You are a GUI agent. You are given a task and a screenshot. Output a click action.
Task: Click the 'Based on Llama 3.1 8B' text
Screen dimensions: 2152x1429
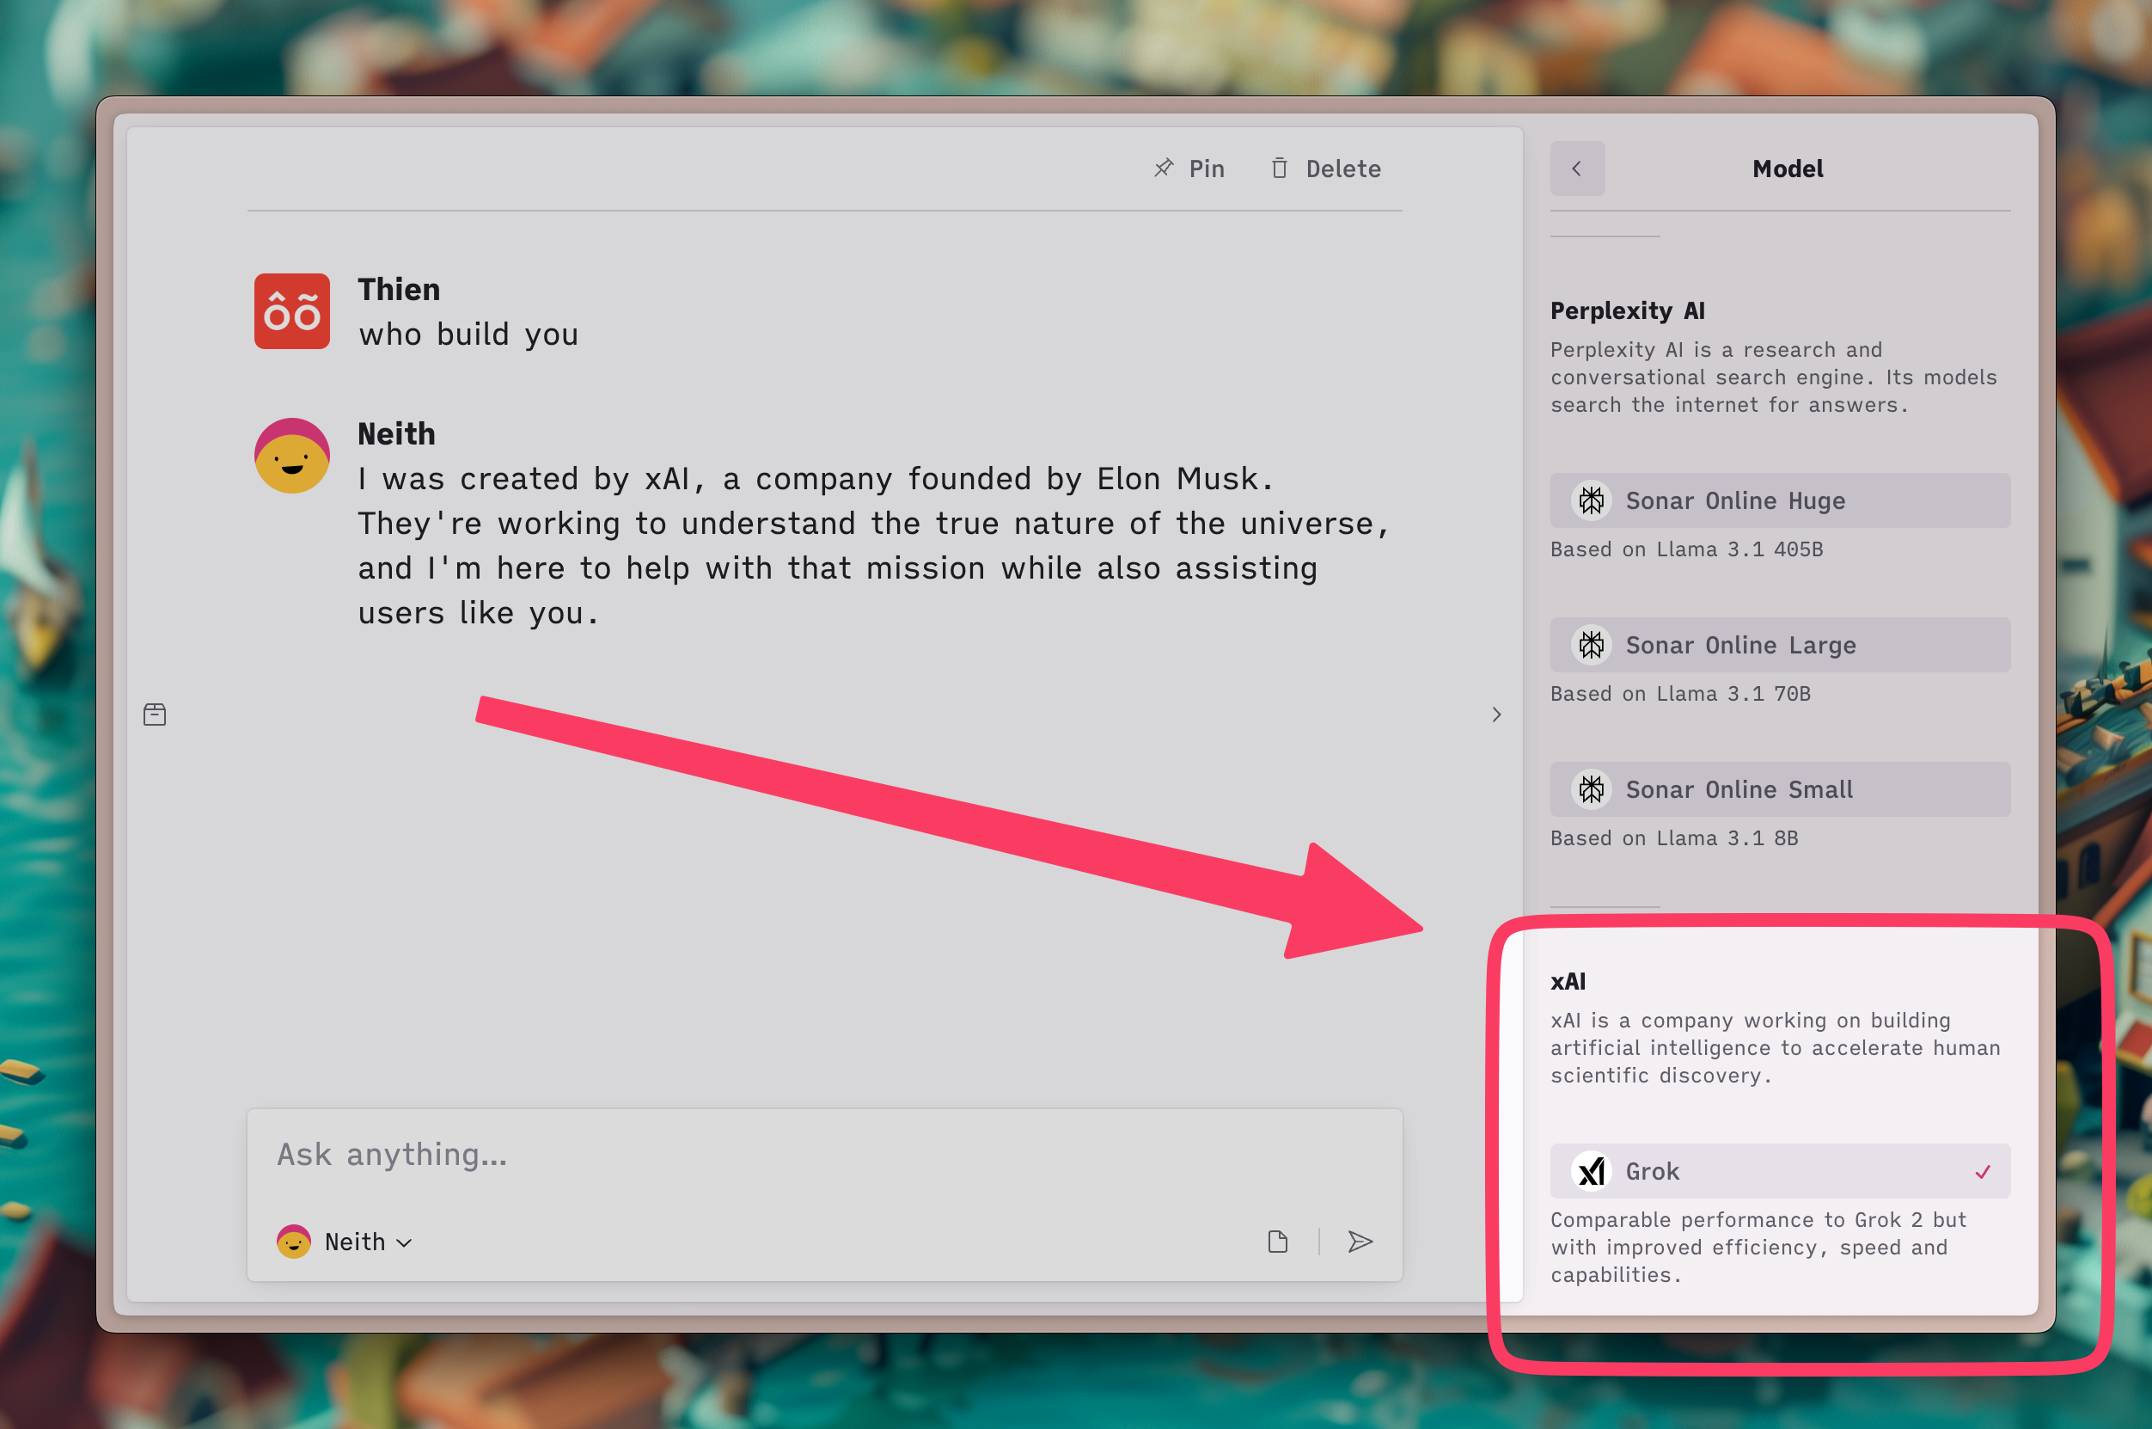pos(1674,838)
